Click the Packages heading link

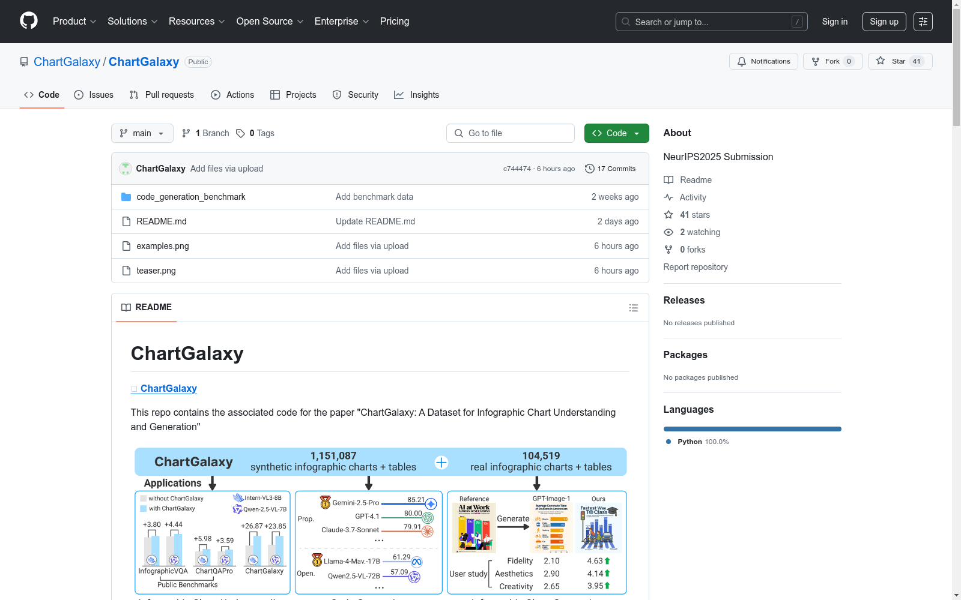pyautogui.click(x=685, y=355)
